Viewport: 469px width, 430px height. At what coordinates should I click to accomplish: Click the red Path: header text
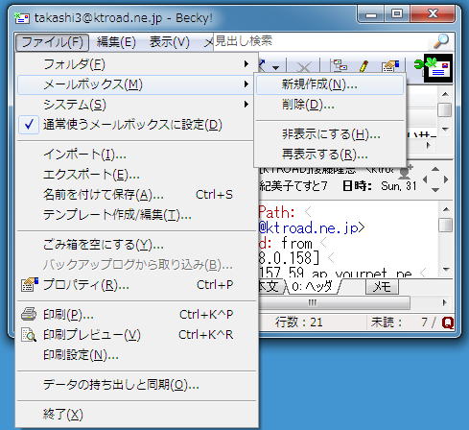click(276, 212)
